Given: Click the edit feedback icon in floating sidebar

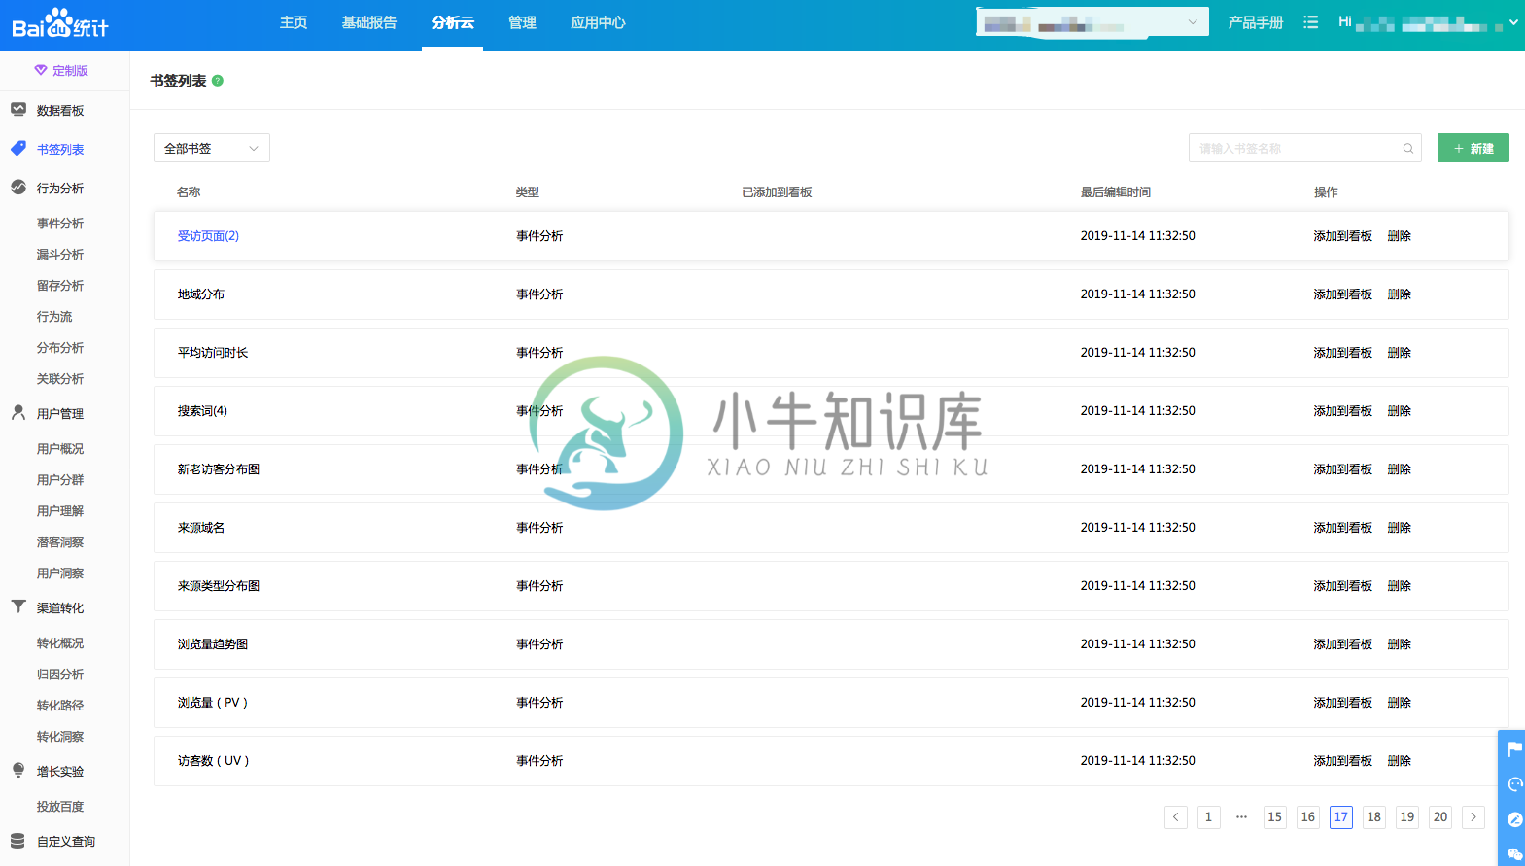Looking at the screenshot, I should (x=1514, y=819).
